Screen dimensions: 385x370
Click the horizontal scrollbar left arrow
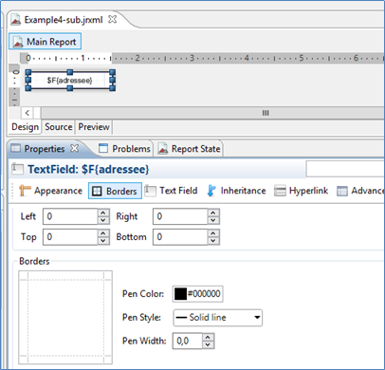pos(27,113)
